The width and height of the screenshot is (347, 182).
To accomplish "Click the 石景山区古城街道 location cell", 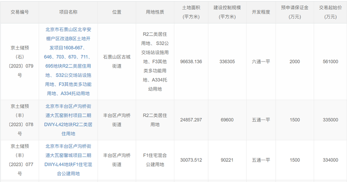I will coord(117,62).
